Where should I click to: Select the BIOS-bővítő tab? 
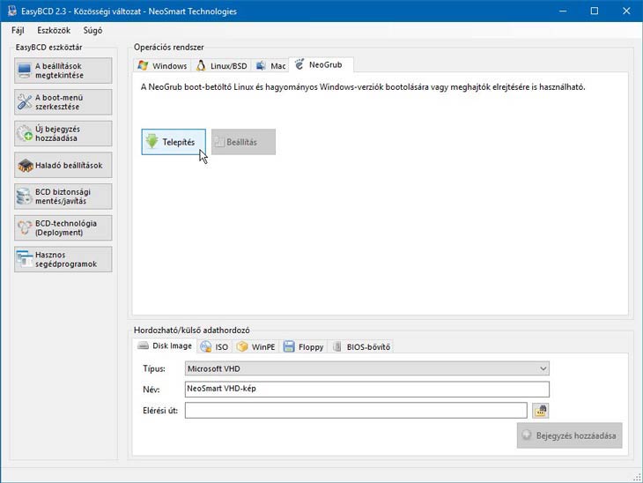tap(362, 347)
